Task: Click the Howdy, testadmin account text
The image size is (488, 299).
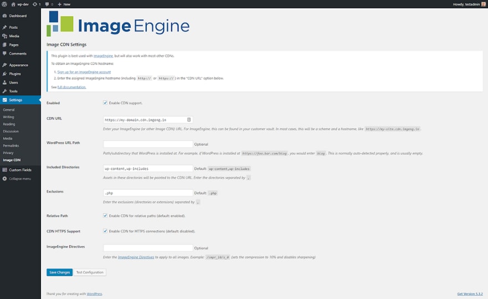Action: [x=466, y=4]
